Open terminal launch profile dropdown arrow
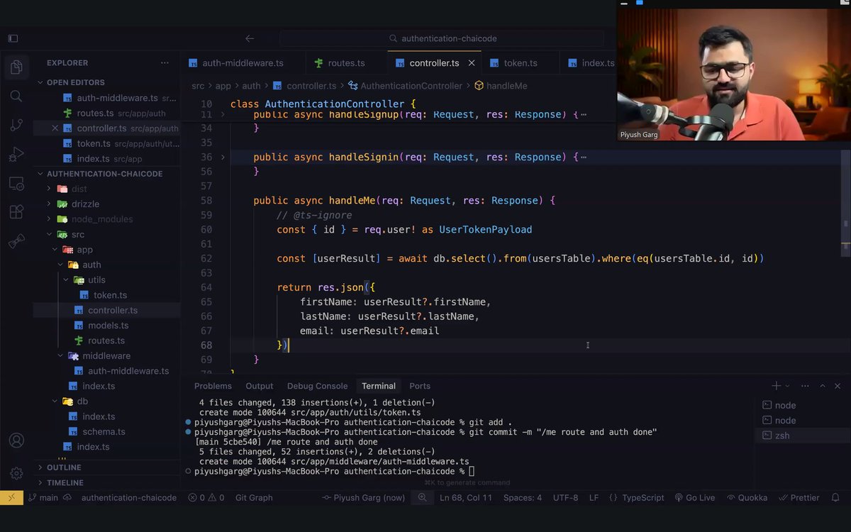The image size is (851, 532). [x=787, y=386]
